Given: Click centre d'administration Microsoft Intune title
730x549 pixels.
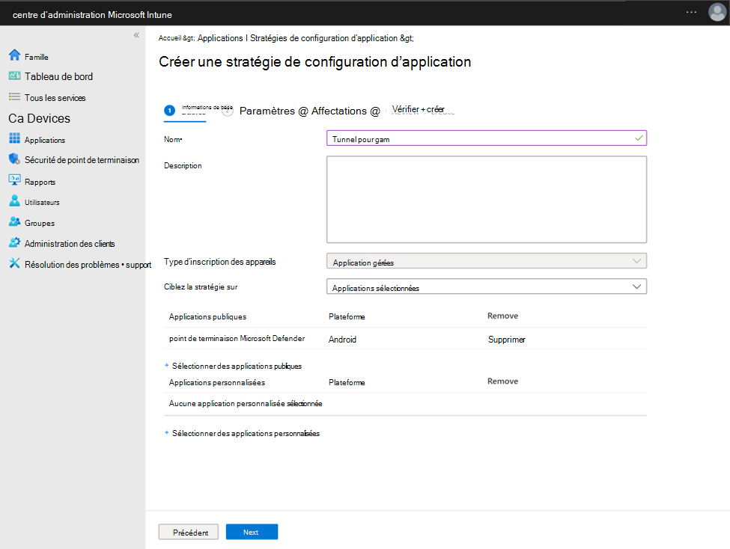Looking at the screenshot, I should point(92,15).
